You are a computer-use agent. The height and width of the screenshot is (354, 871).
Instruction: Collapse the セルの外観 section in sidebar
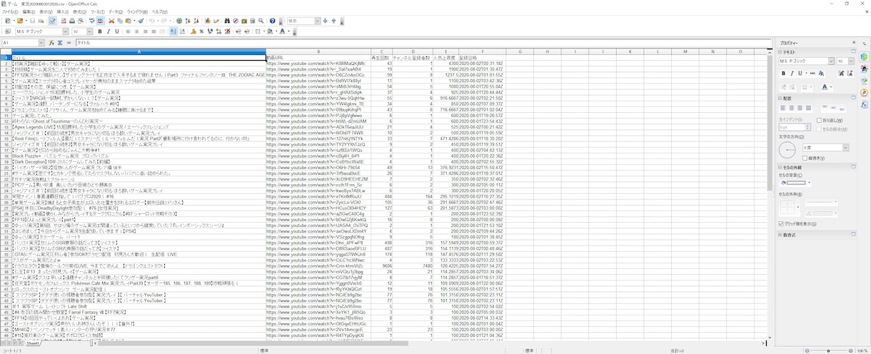coord(780,167)
